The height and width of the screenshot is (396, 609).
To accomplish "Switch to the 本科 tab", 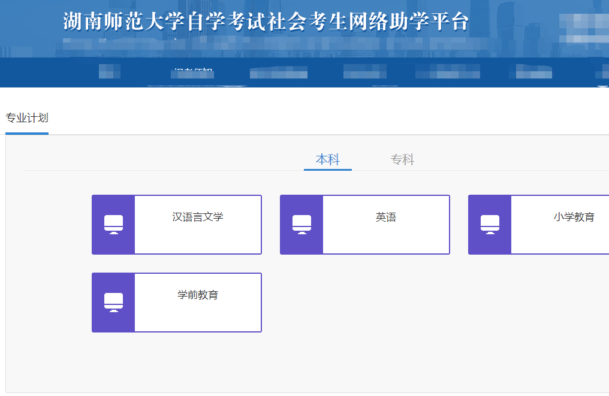I will point(328,159).
